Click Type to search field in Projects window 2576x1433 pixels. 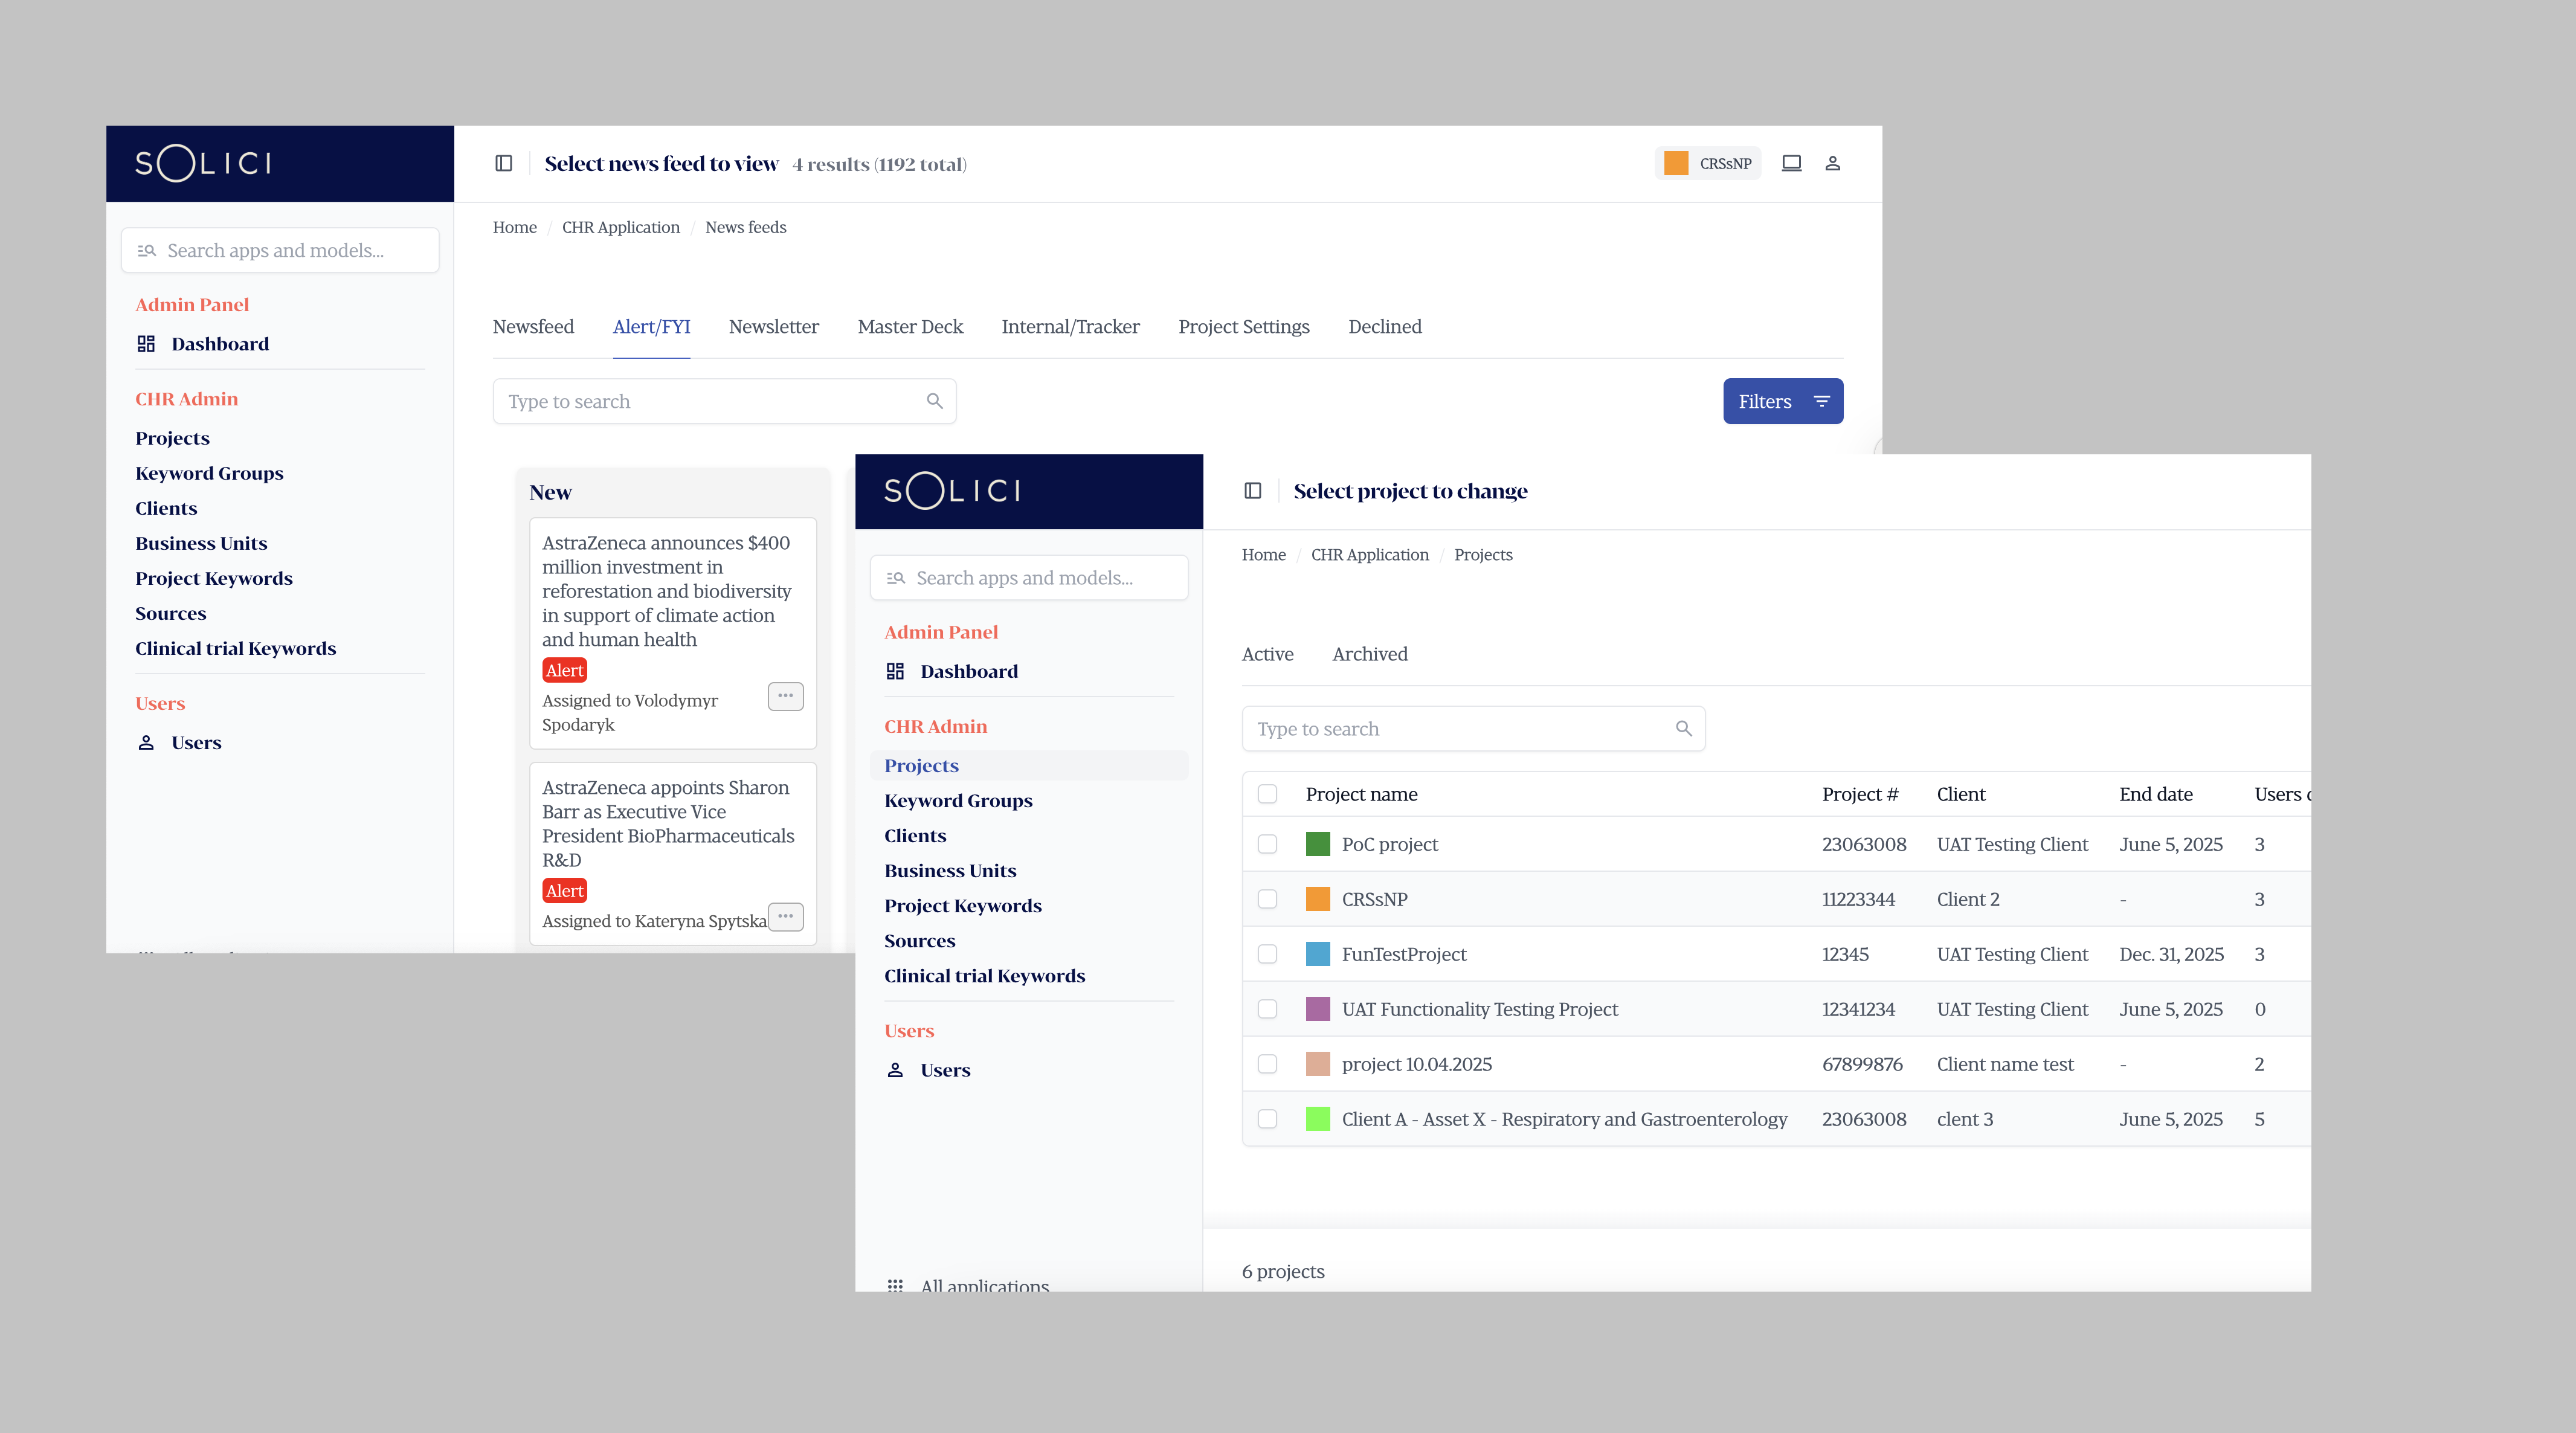coord(1473,729)
